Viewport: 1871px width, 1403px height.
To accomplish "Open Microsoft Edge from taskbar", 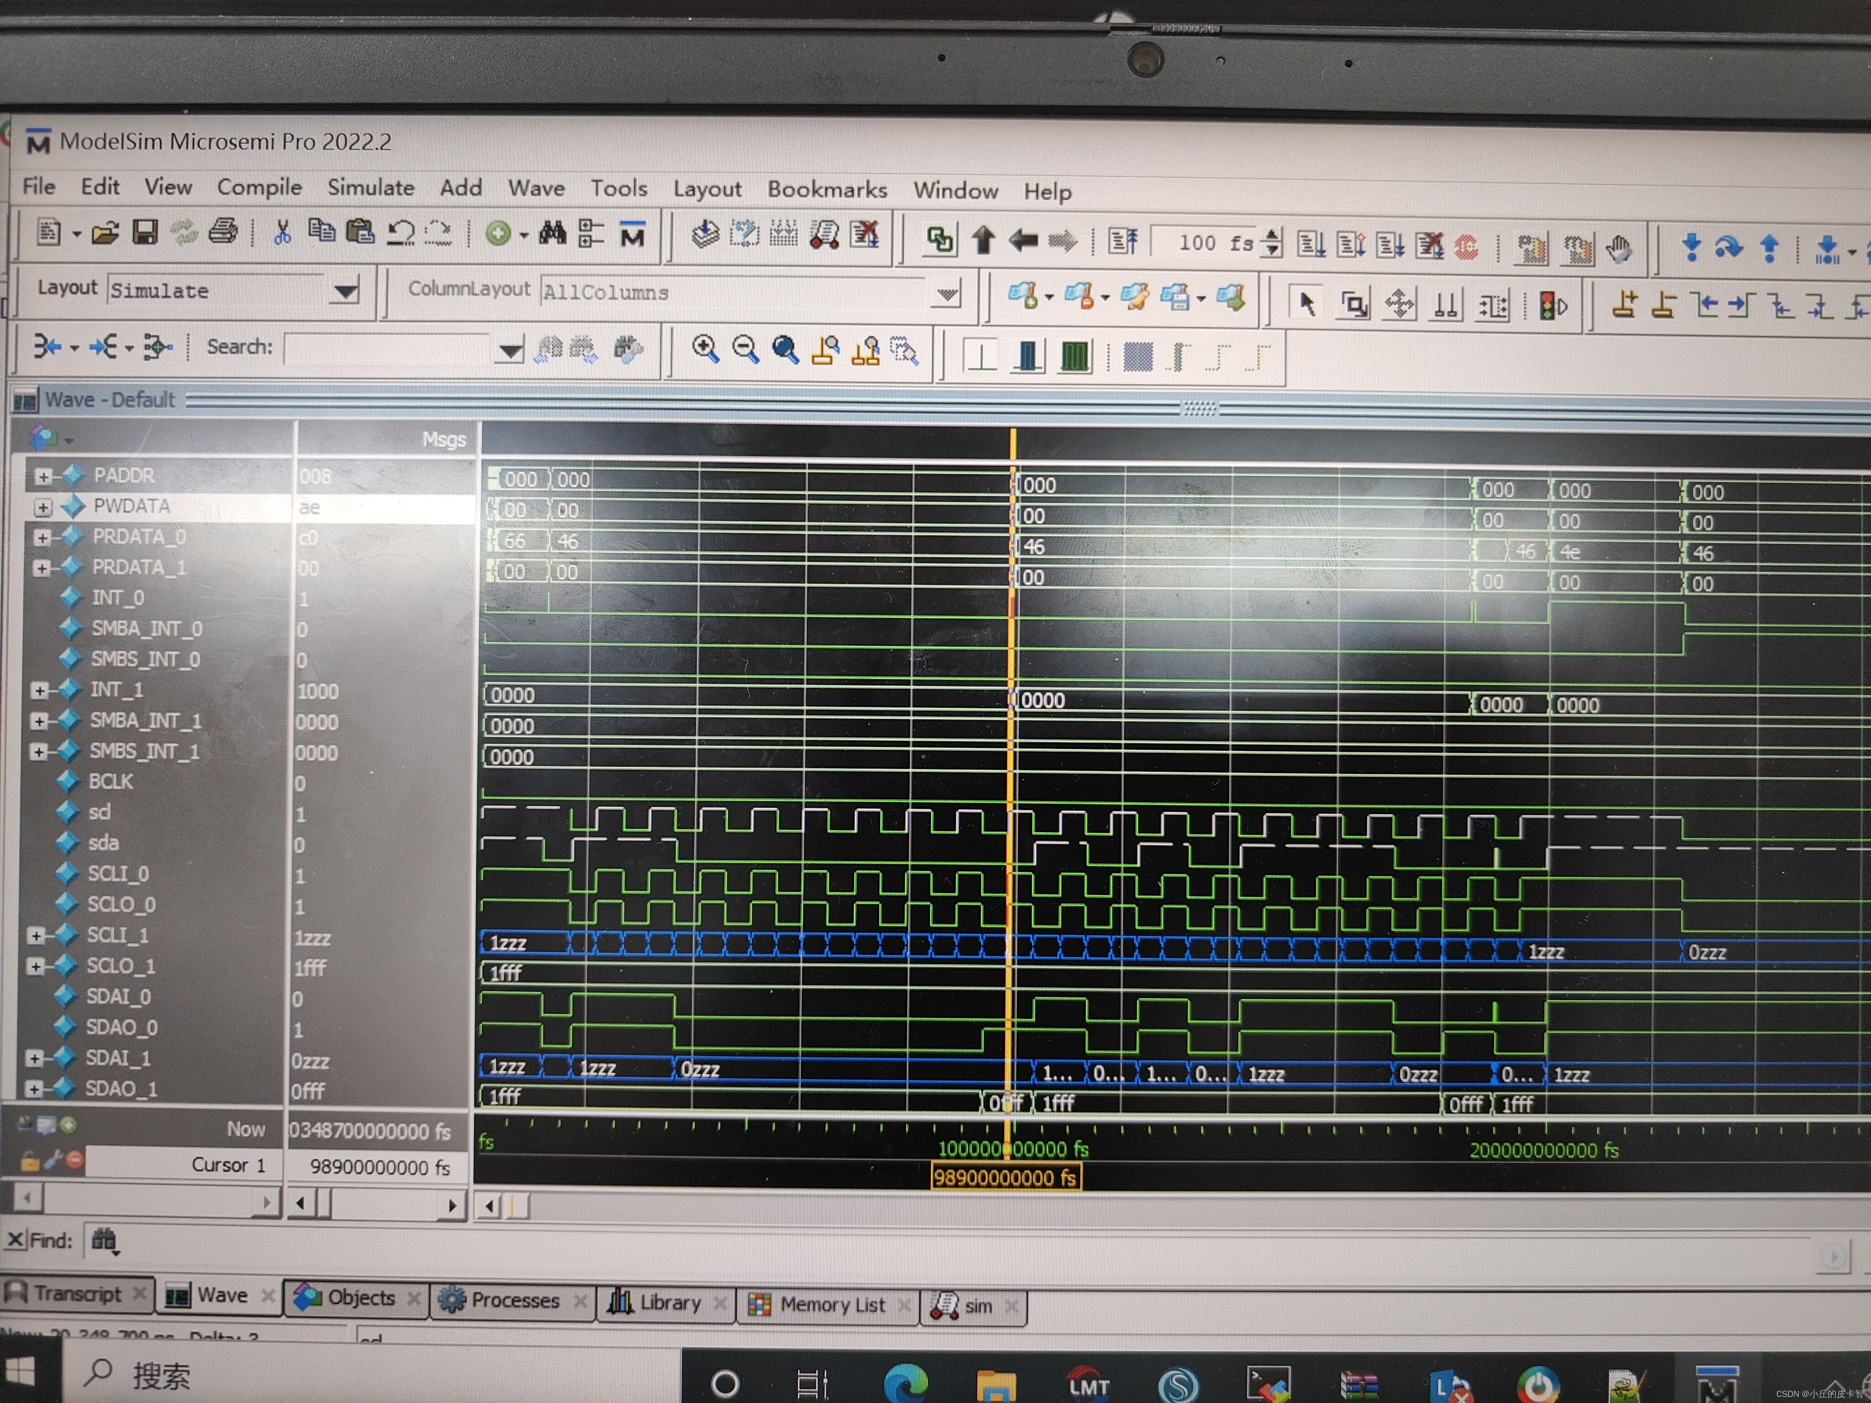I will pyautogui.click(x=905, y=1383).
